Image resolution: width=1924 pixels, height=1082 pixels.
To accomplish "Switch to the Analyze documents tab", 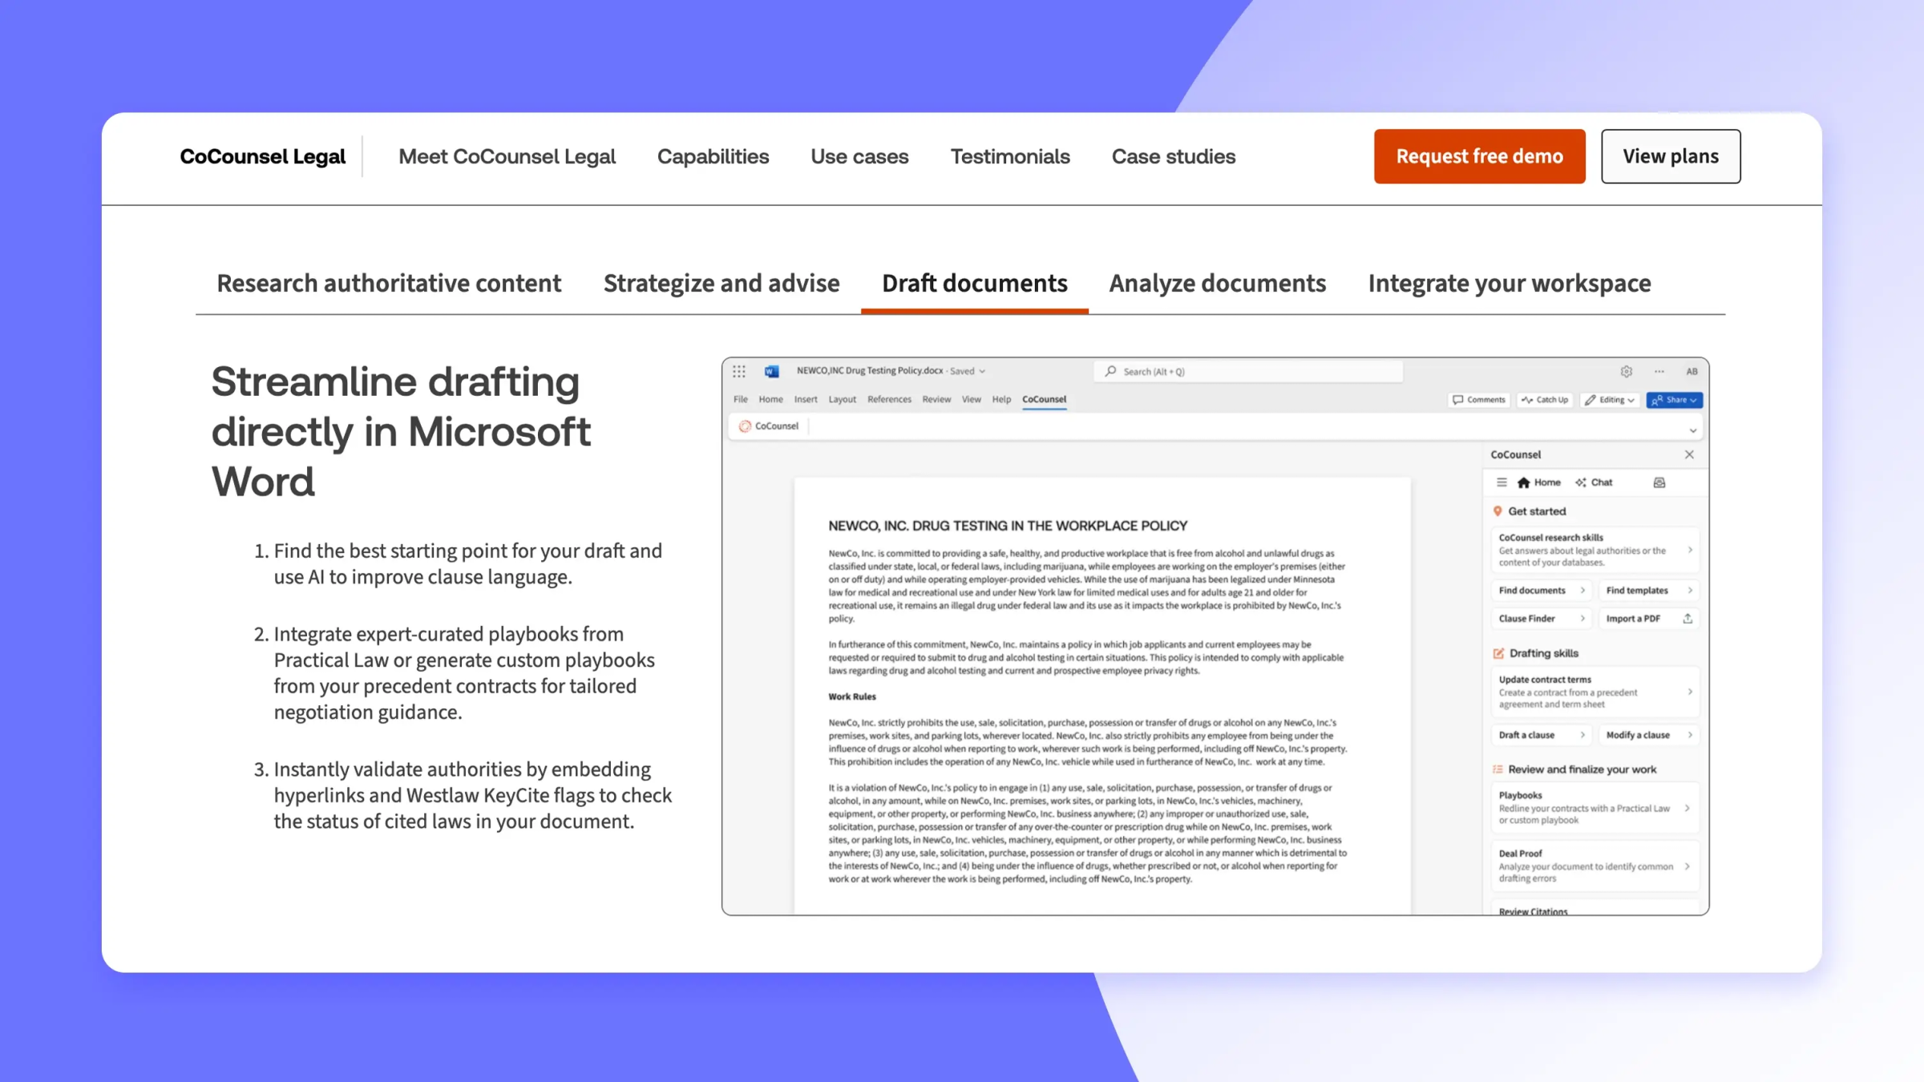I will coord(1217,283).
